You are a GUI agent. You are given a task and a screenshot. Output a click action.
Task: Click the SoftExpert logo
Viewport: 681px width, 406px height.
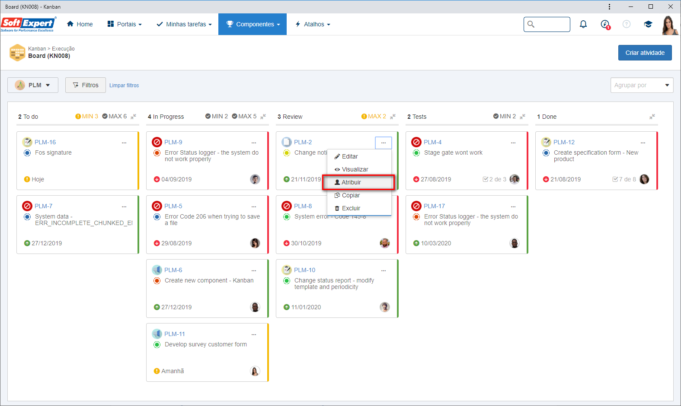click(x=28, y=24)
